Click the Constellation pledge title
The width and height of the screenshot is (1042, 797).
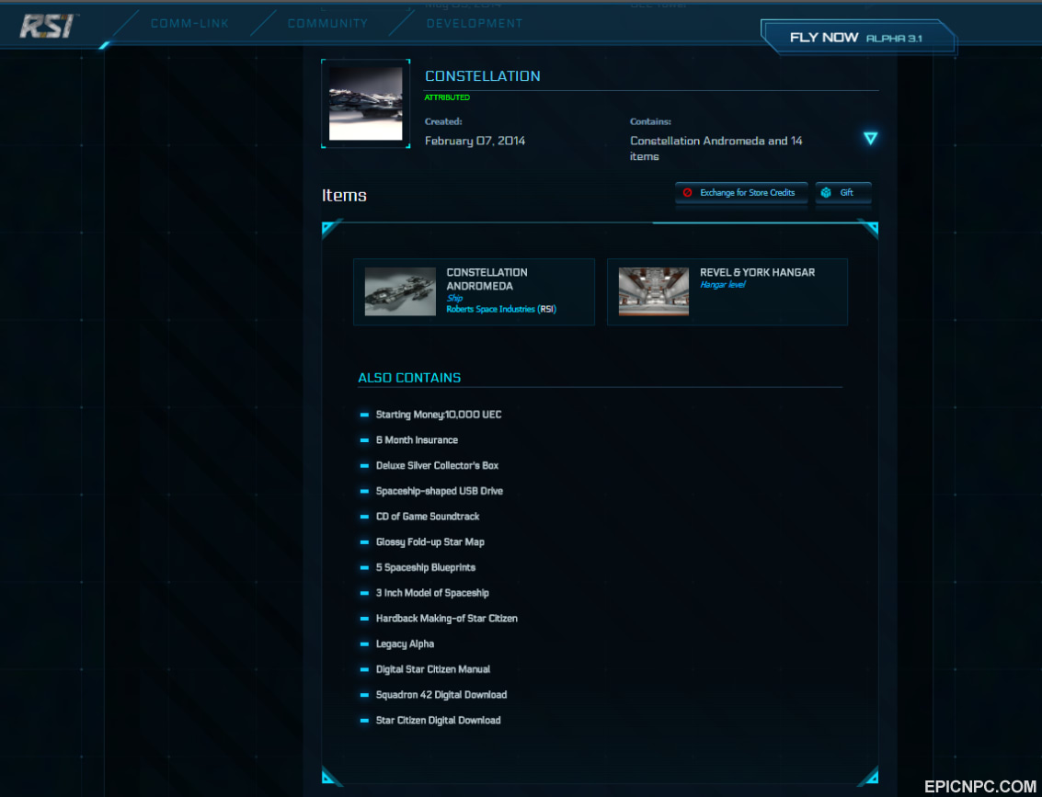(483, 75)
